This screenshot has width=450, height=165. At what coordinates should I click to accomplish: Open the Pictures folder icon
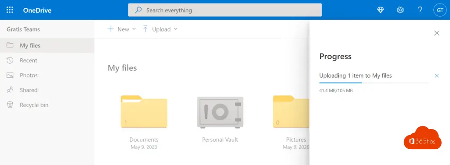click(x=291, y=111)
